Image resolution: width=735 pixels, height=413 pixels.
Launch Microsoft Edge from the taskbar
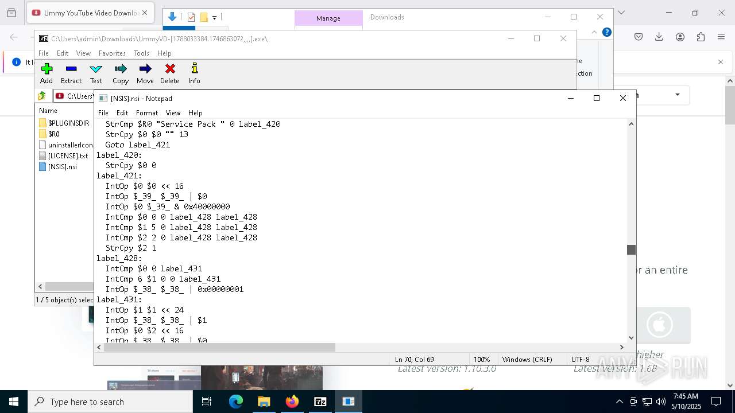point(236,402)
